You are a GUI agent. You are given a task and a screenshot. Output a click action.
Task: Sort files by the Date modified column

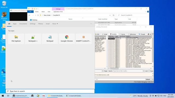pyautogui.click(x=103, y=19)
